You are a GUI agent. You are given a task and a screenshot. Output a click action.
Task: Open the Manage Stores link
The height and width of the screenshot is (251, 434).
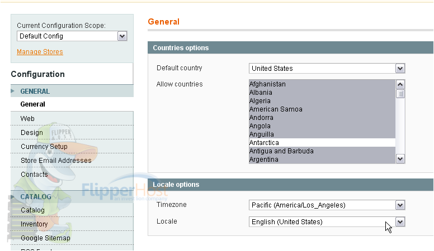point(40,52)
